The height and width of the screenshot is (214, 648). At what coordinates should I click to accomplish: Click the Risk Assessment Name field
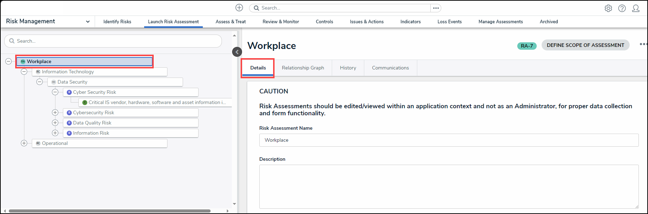[x=449, y=140]
